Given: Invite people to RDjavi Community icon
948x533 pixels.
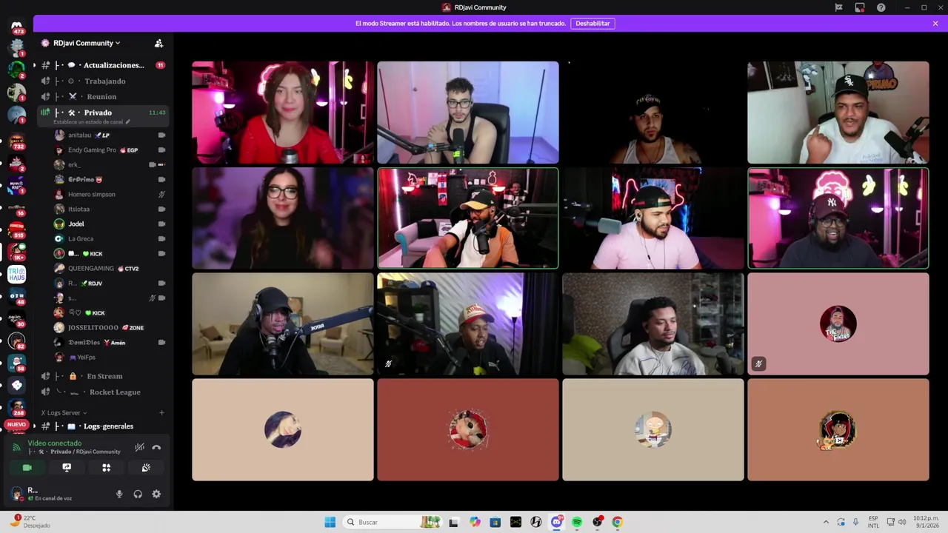Looking at the screenshot, I should [x=158, y=43].
